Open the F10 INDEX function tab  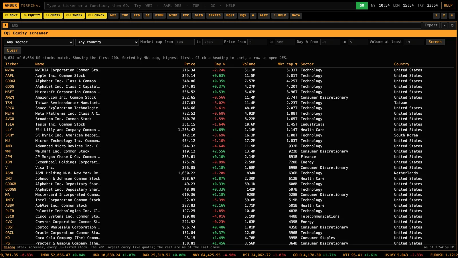74,15
